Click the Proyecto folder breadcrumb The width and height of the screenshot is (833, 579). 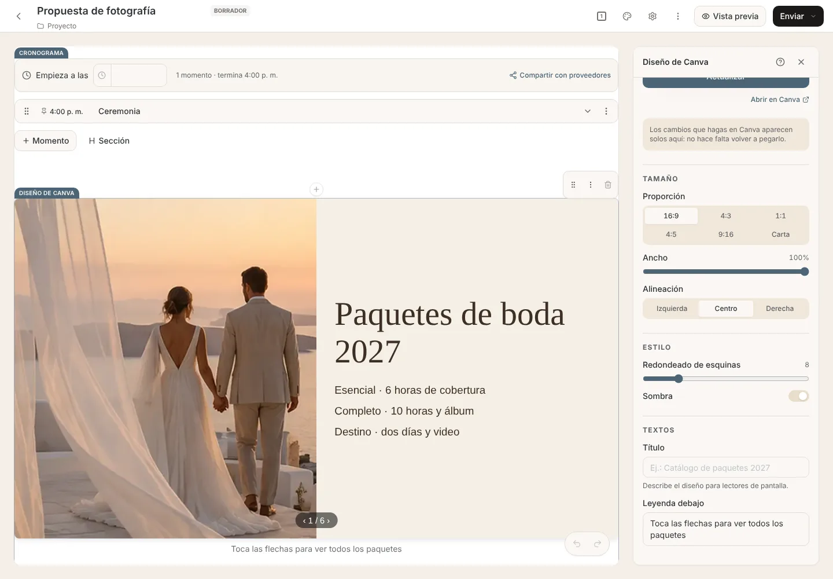tap(57, 26)
